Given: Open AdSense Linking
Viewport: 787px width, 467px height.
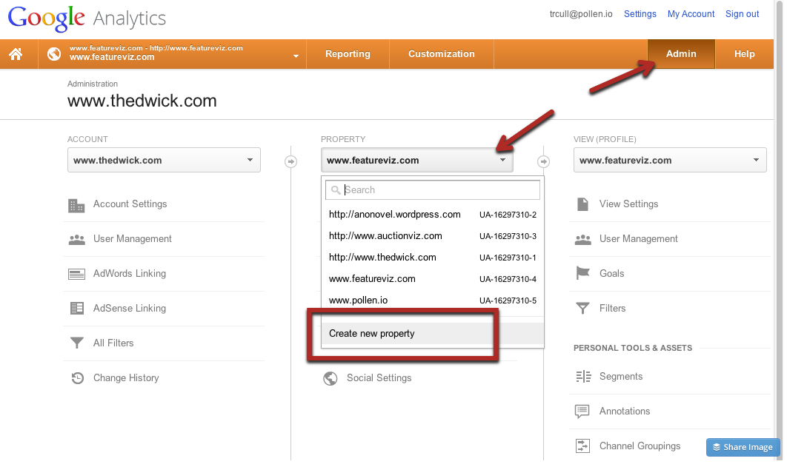Looking at the screenshot, I should pos(130,308).
